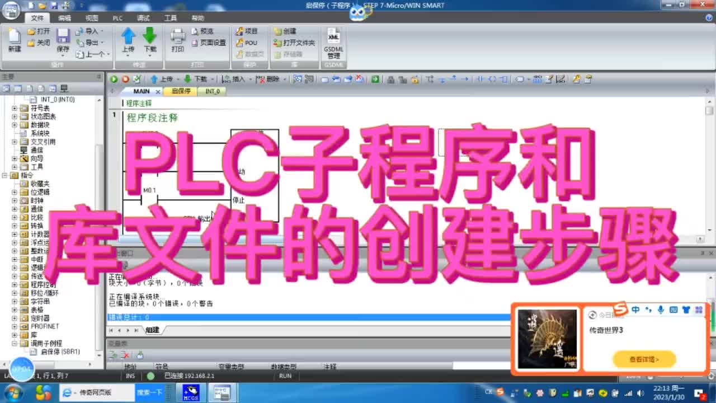Select 启保停 (SBR1) in project tree
This screenshot has width=716, height=403.
(x=60, y=352)
